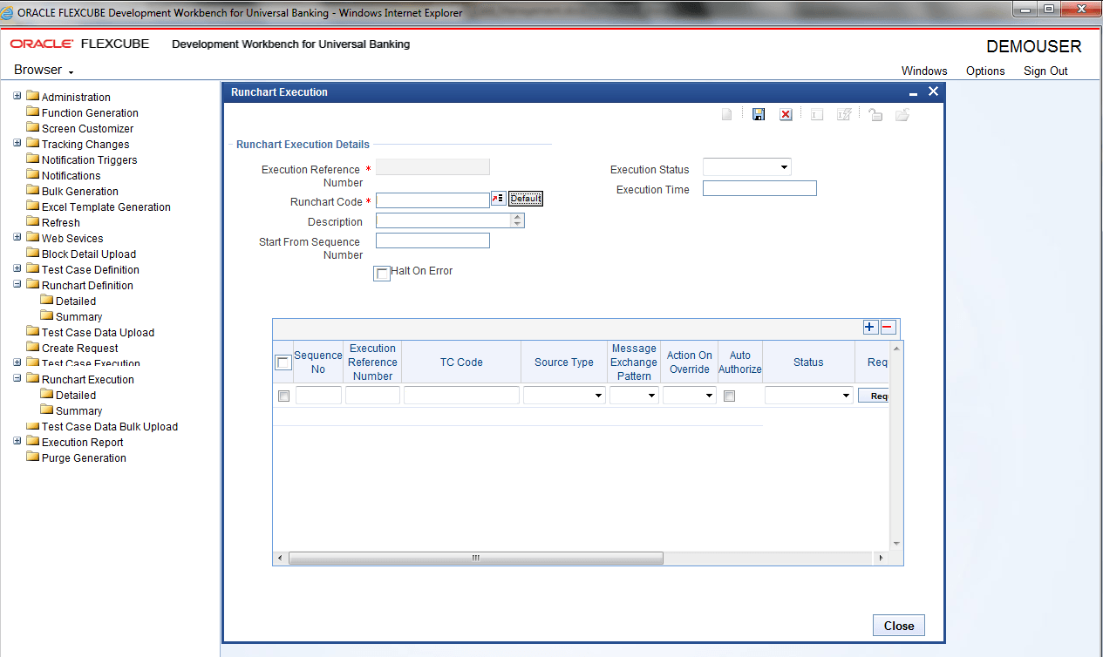Click Description field's down stepper arrow

tap(519, 225)
